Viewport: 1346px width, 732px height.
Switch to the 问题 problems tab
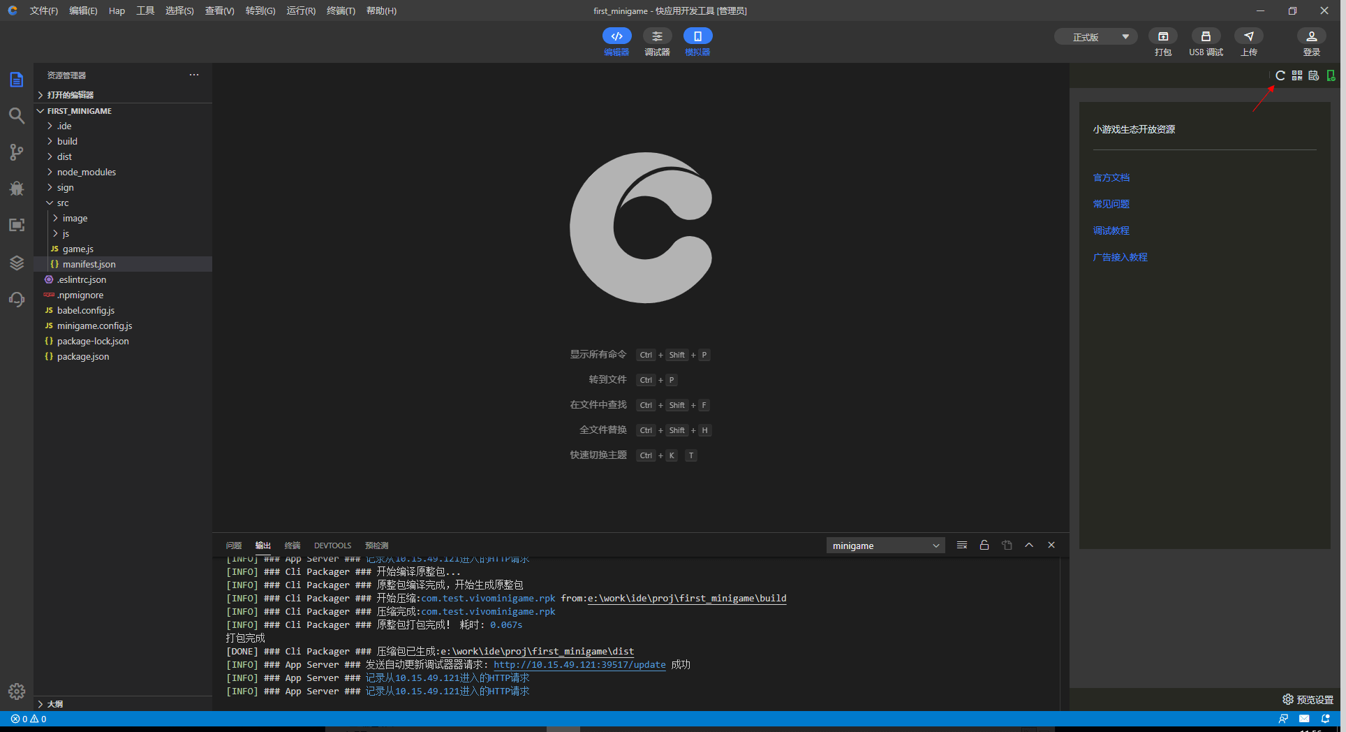[x=234, y=546]
